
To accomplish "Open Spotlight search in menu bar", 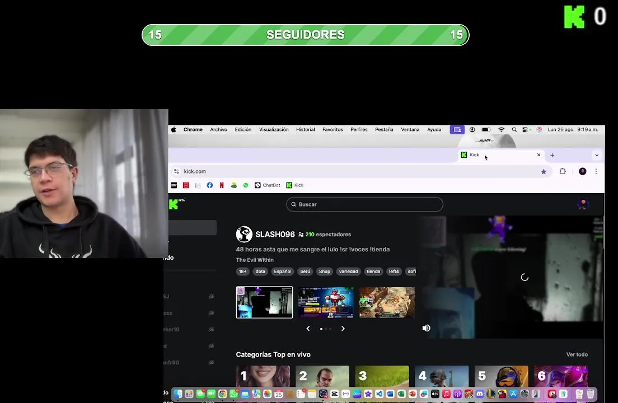I will [514, 130].
